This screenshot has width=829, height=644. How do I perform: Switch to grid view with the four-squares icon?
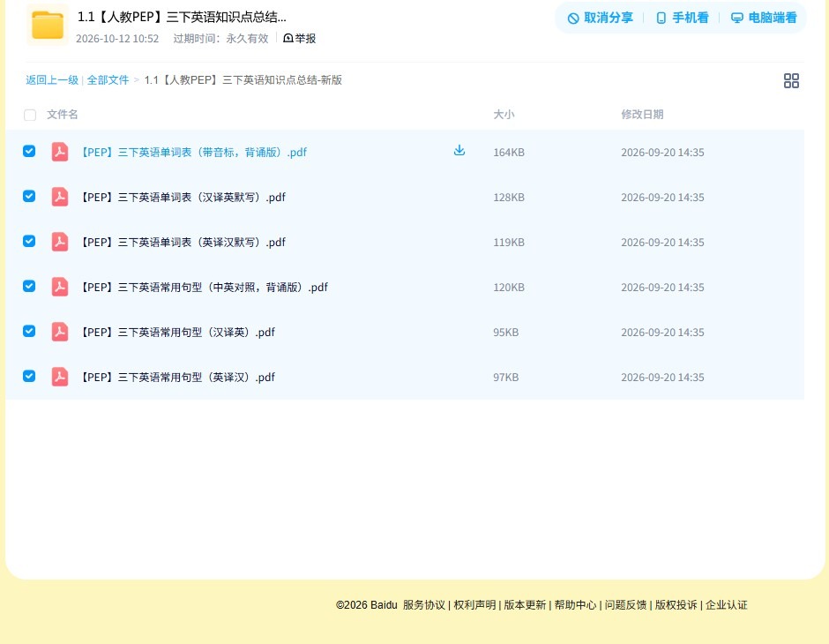pos(791,80)
